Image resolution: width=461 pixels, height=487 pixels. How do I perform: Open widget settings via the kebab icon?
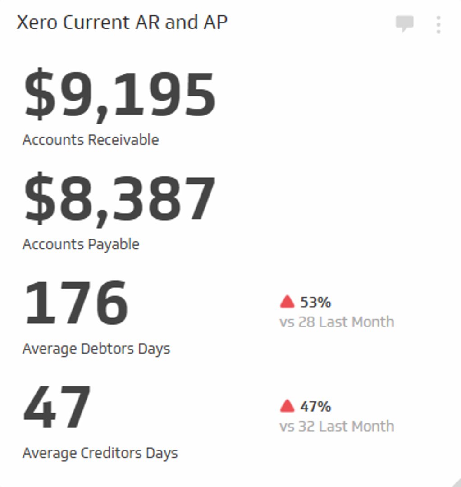click(438, 24)
